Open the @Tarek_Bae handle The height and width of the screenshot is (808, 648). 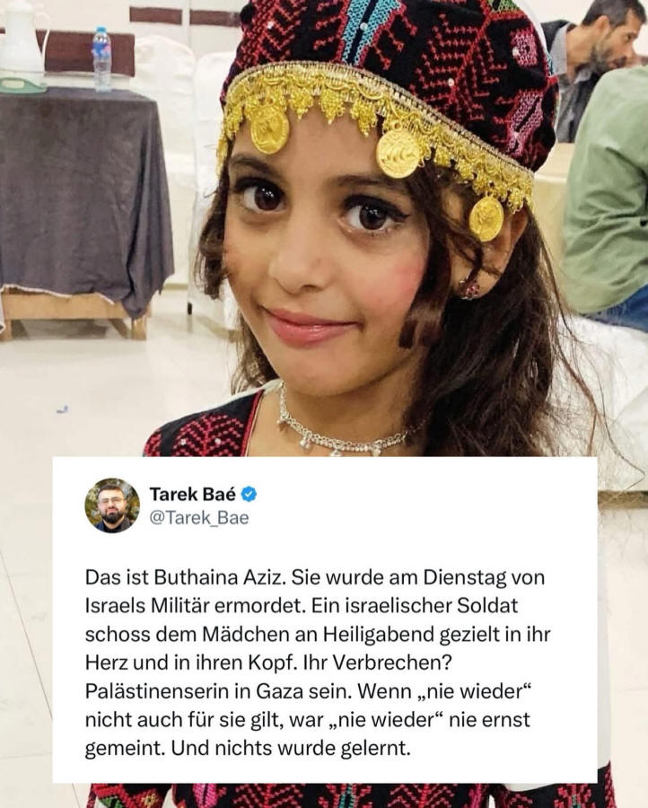(199, 518)
